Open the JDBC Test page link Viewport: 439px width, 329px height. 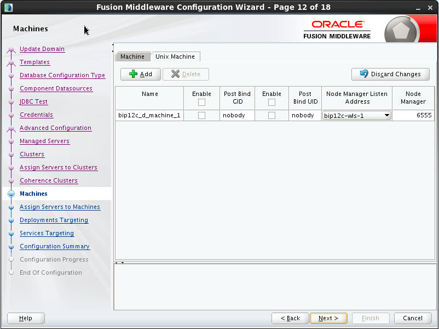pyautogui.click(x=33, y=101)
